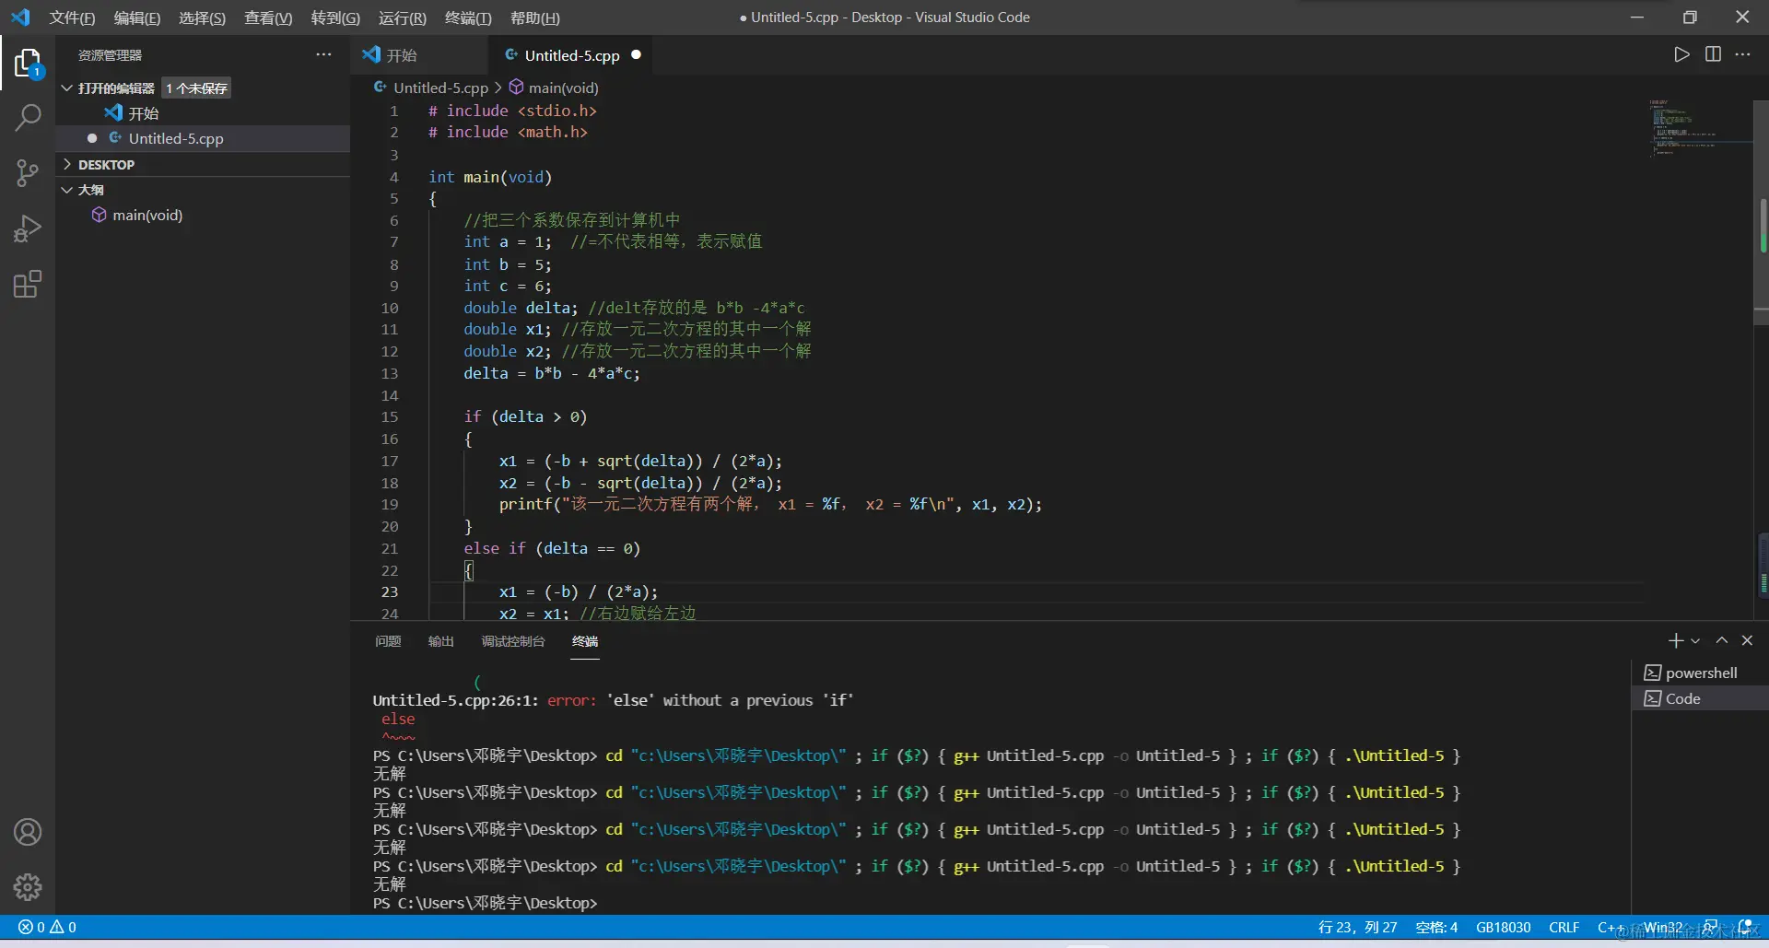The width and height of the screenshot is (1769, 948).
Task: Split the editor to the right
Action: point(1713,54)
